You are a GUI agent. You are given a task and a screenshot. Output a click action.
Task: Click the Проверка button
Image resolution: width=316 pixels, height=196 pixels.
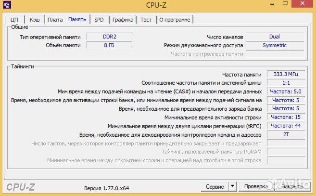coord(256,187)
